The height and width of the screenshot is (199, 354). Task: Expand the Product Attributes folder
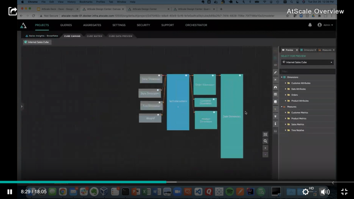pos(285,101)
